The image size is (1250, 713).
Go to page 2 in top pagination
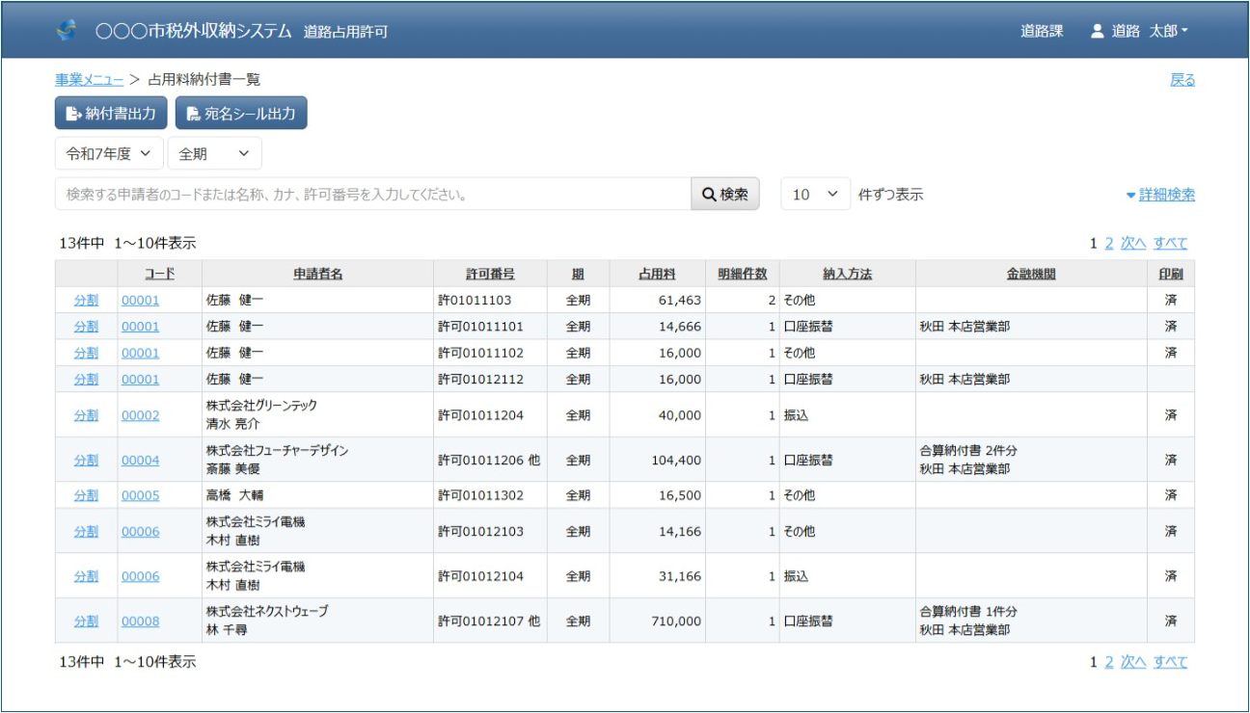click(1109, 244)
